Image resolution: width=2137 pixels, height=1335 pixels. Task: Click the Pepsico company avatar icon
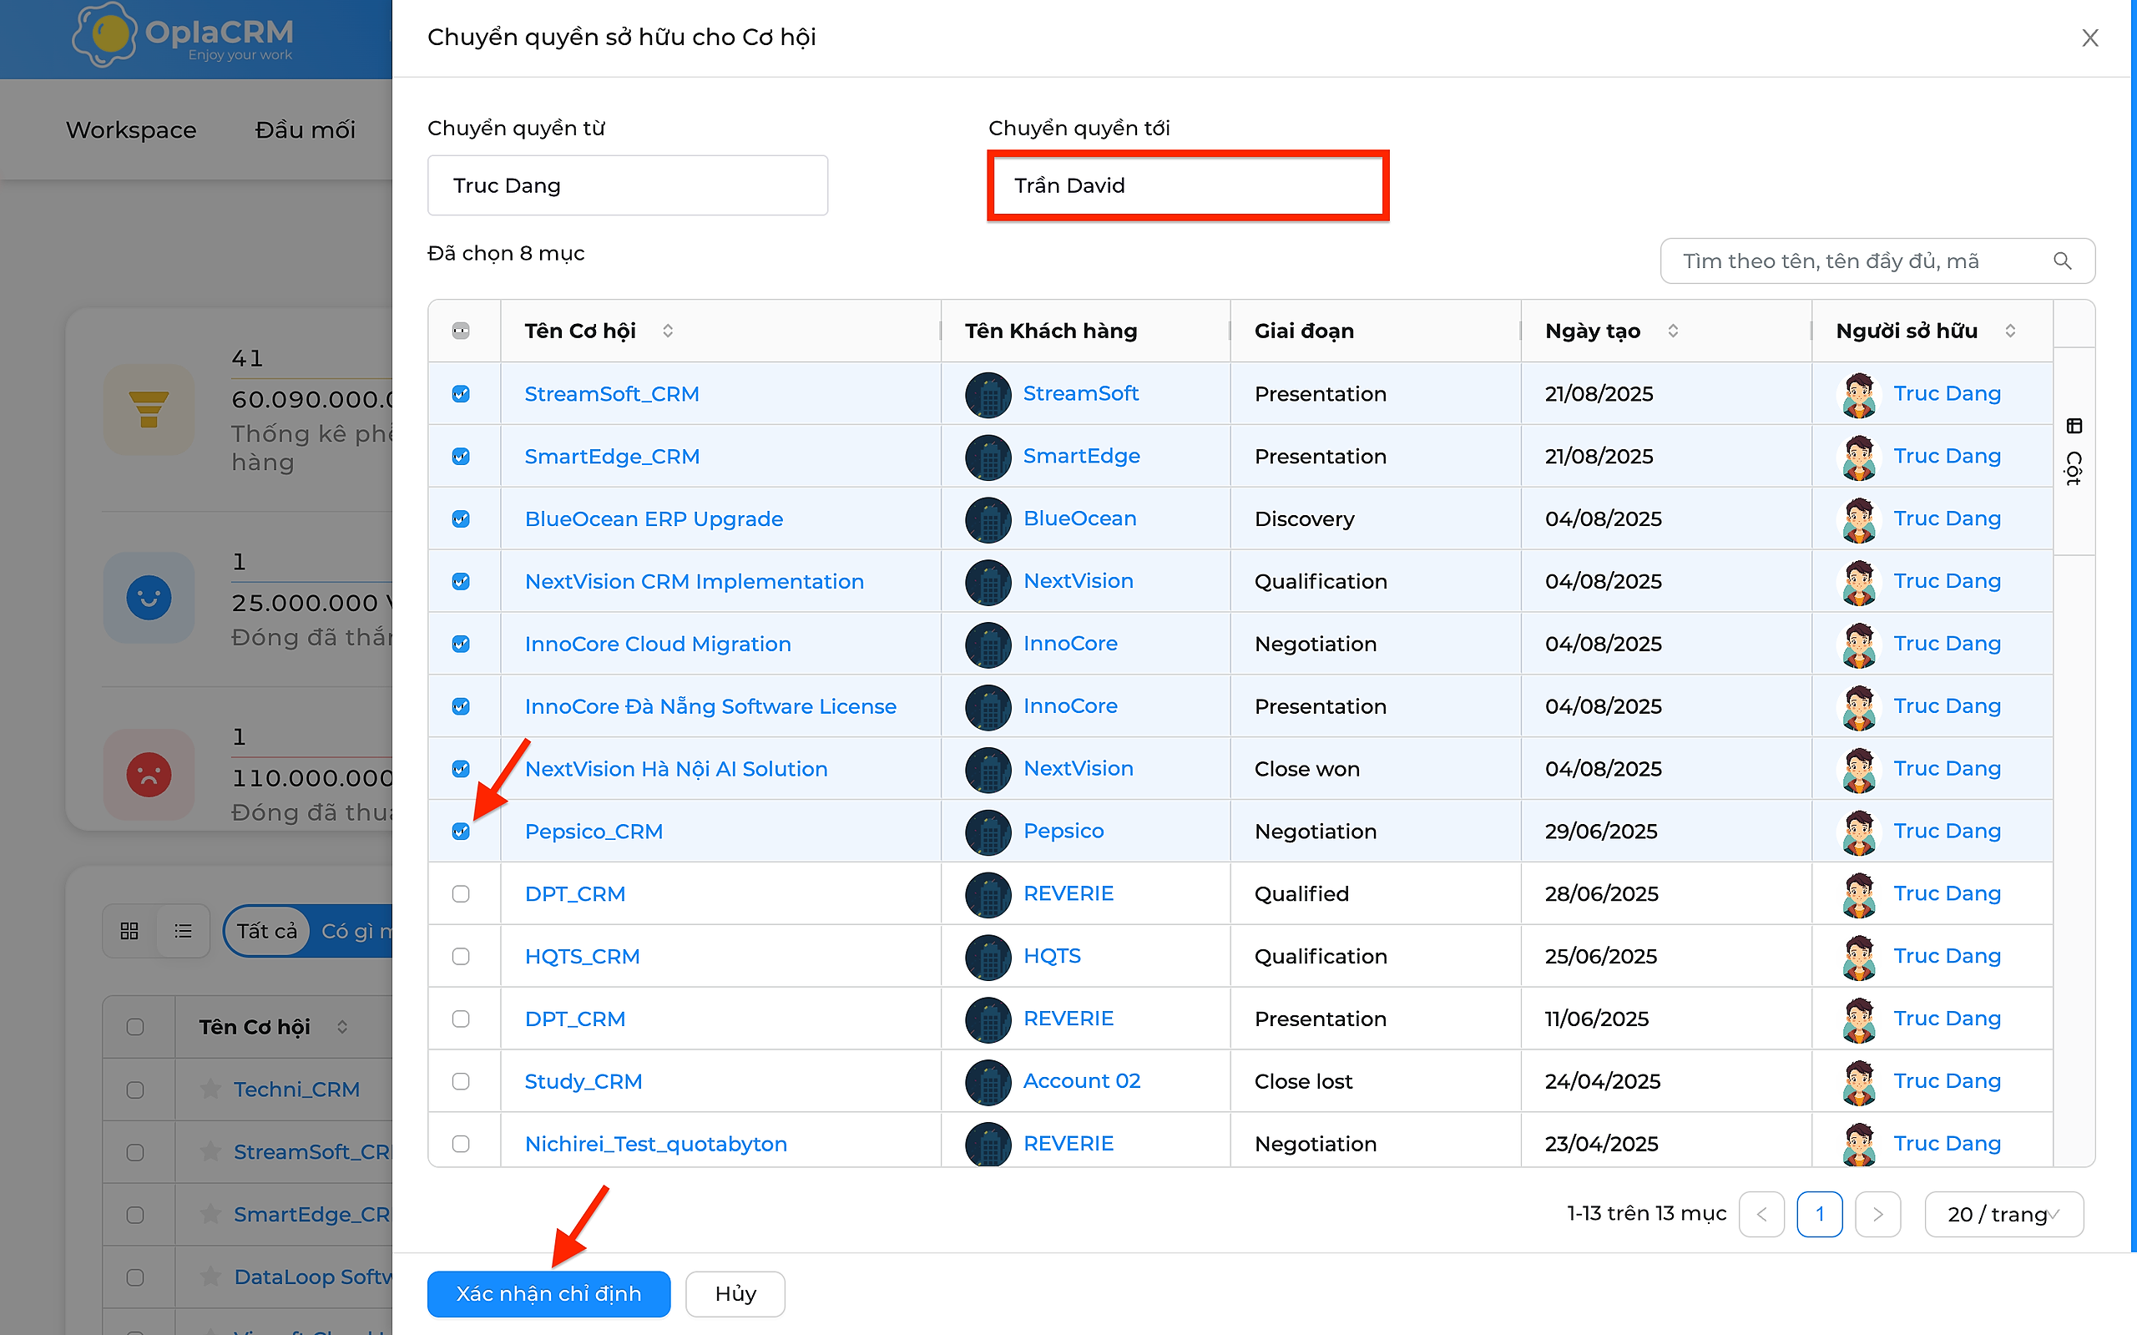click(988, 832)
